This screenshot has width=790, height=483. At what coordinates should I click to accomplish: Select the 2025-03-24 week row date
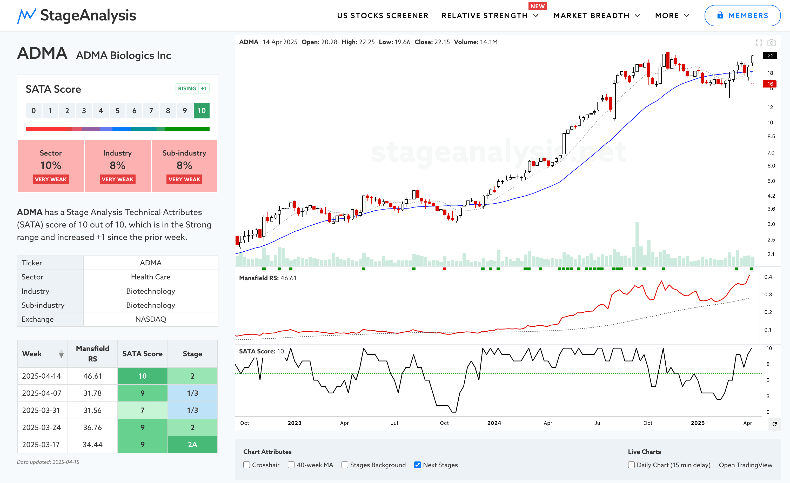(x=41, y=427)
